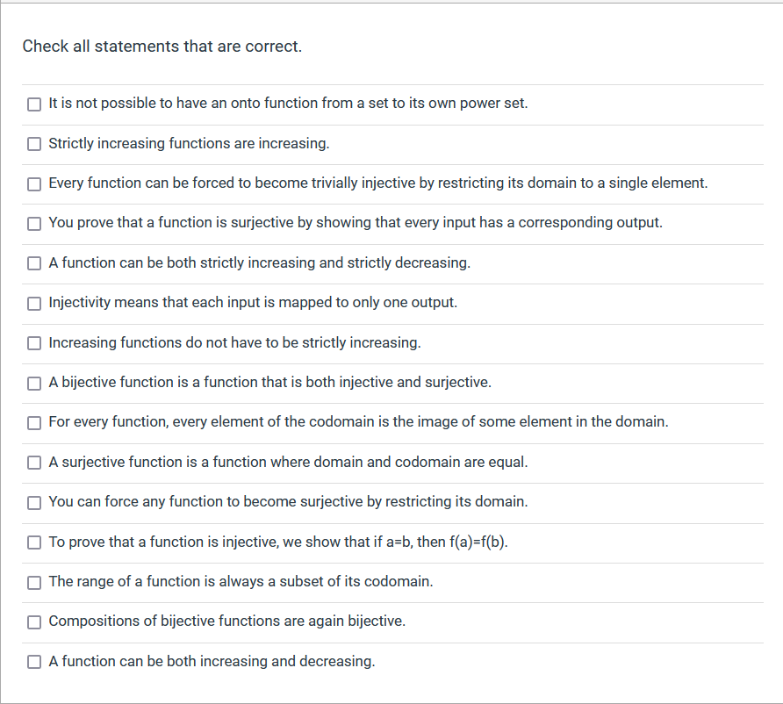This screenshot has height=704, width=783.
Task: Check 'domain and codomain are equal' statement
Action: (33, 463)
